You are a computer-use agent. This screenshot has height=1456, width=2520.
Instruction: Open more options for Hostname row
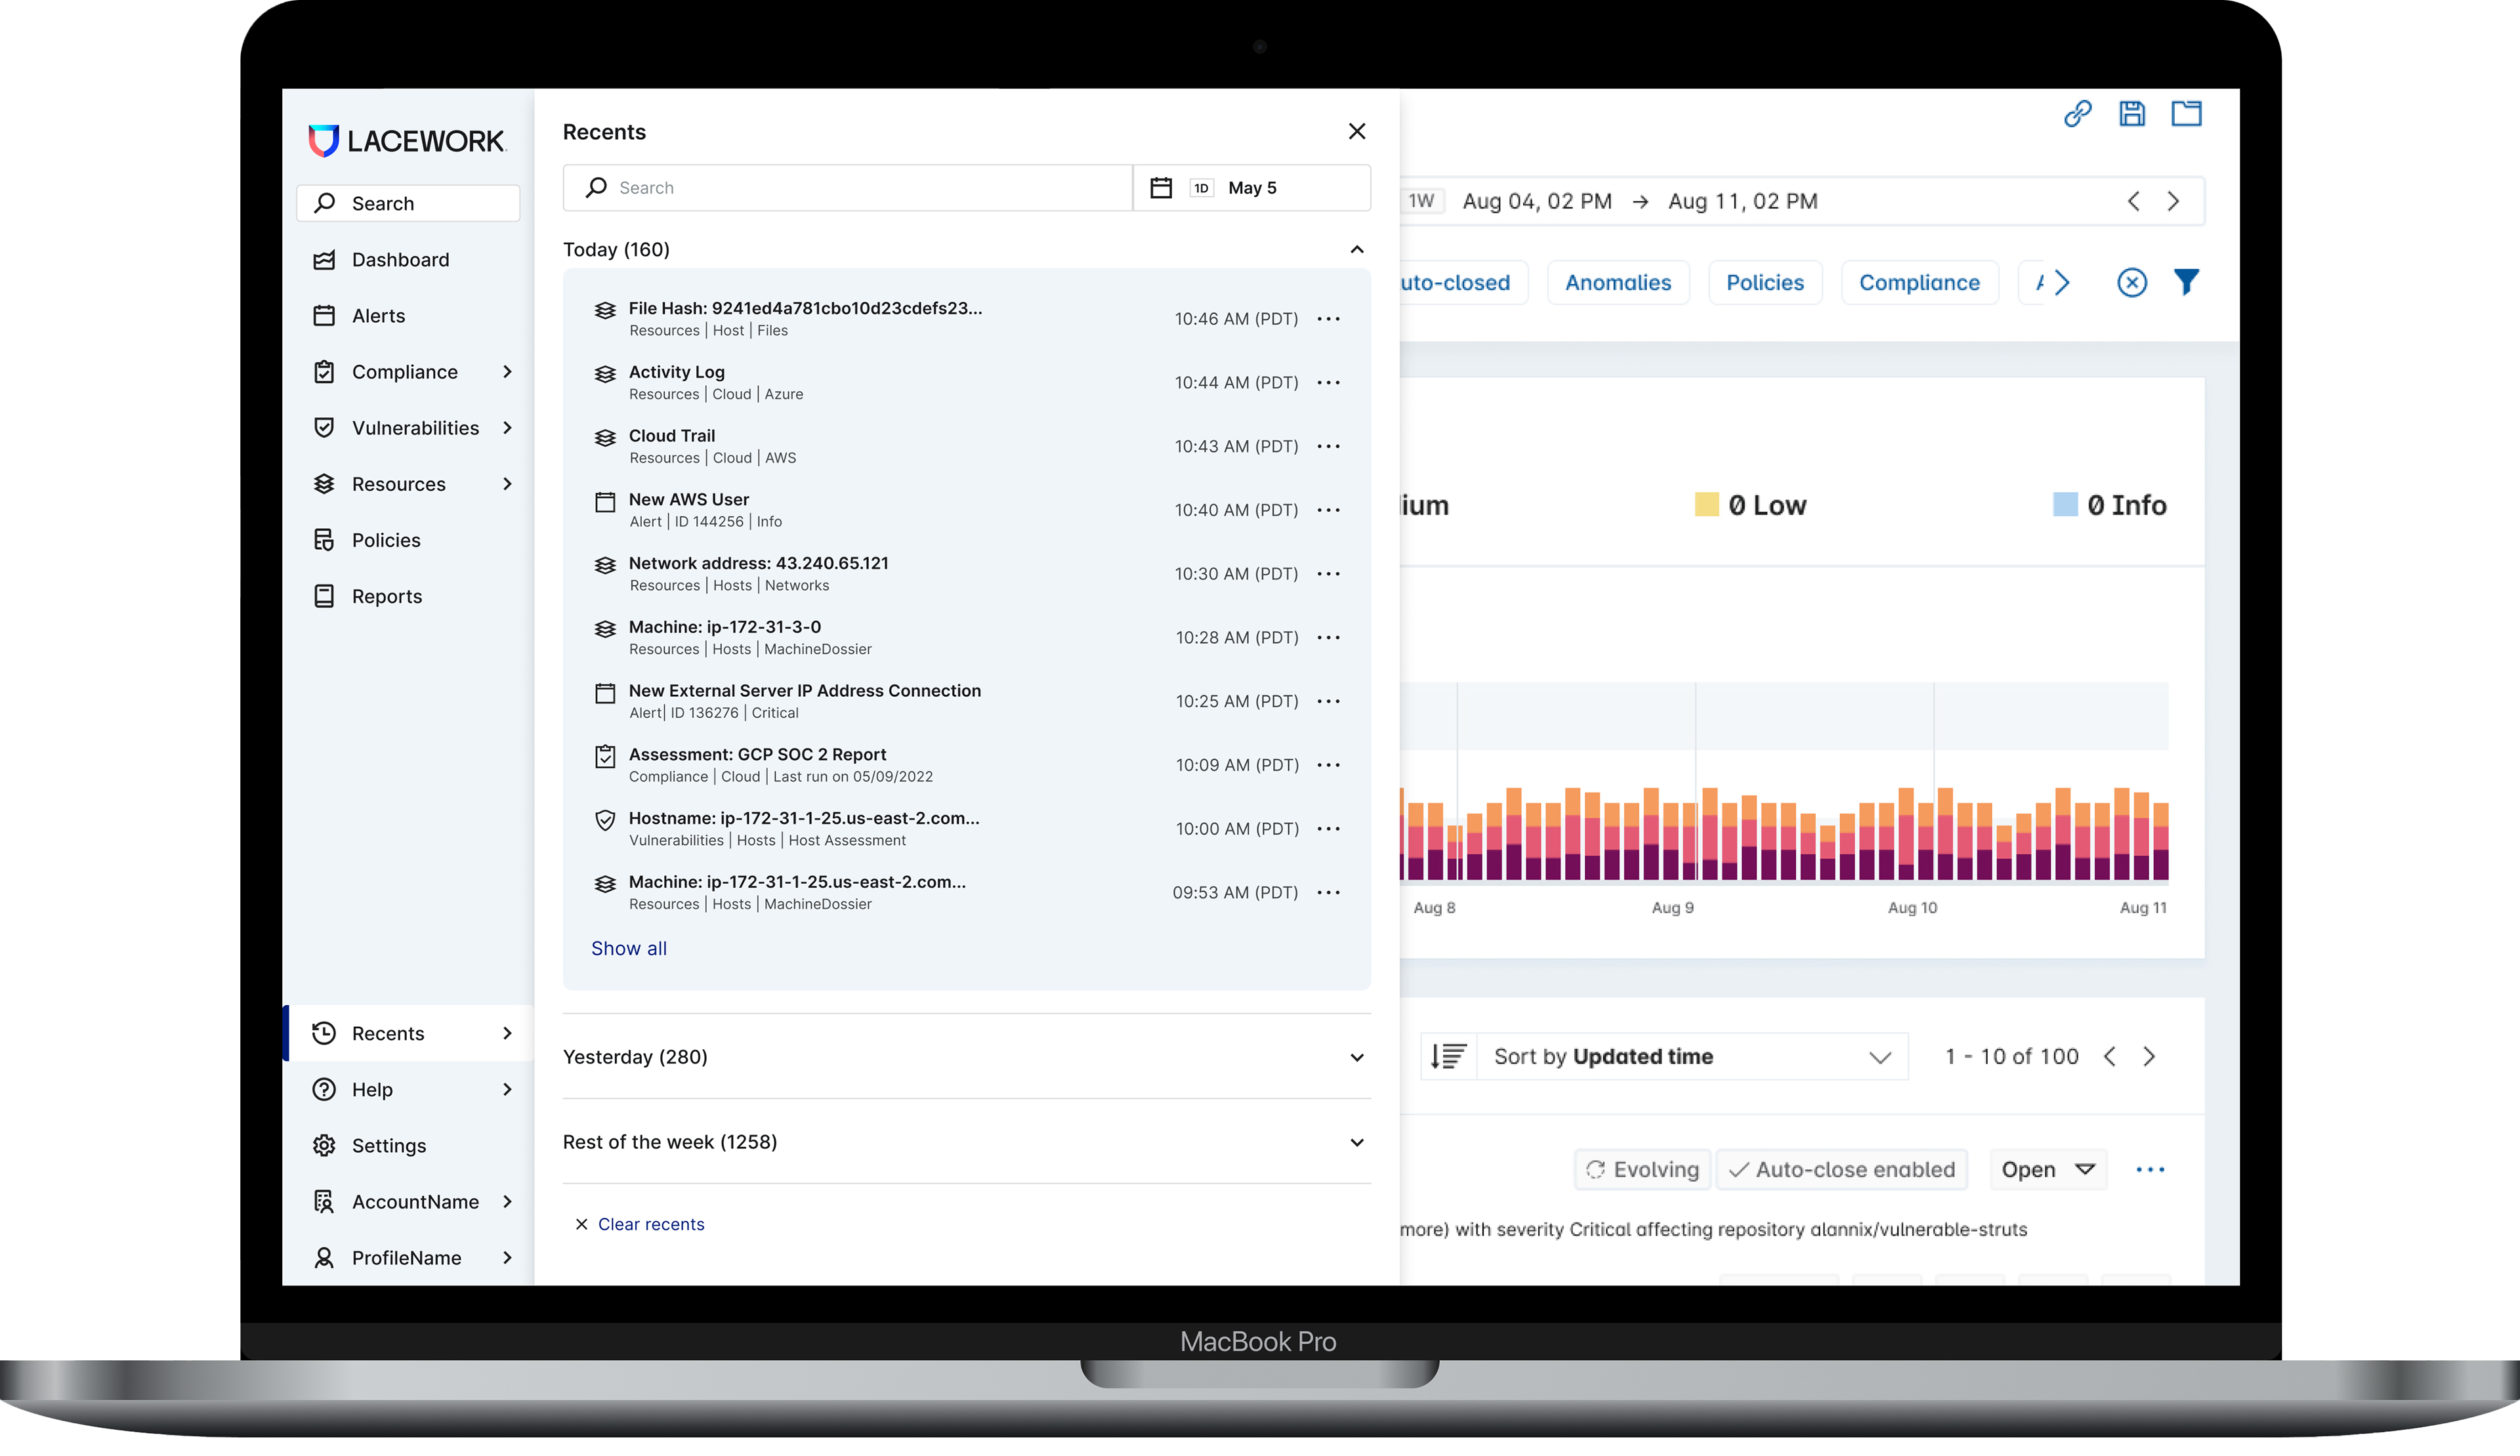tap(1329, 829)
